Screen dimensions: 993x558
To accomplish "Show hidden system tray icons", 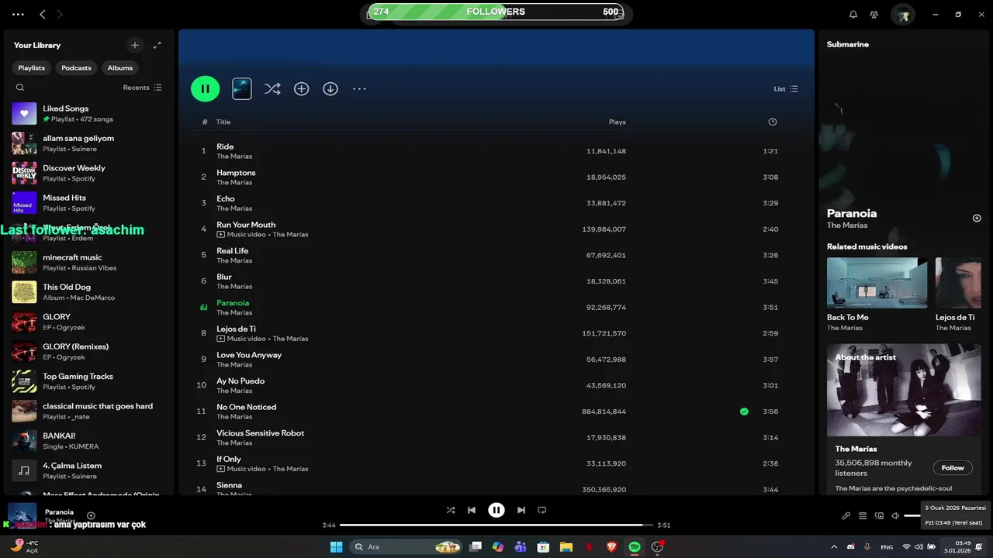I will [834, 547].
